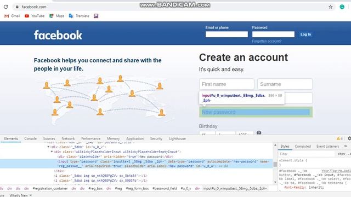Click the Log In button
351x197 pixels.
click(x=305, y=34)
